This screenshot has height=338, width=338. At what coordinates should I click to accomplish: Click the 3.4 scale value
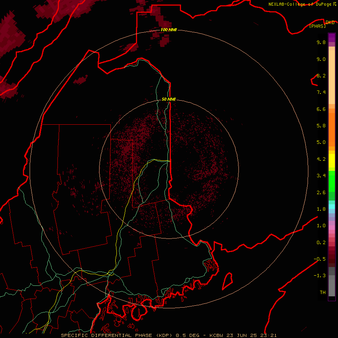point(321,175)
